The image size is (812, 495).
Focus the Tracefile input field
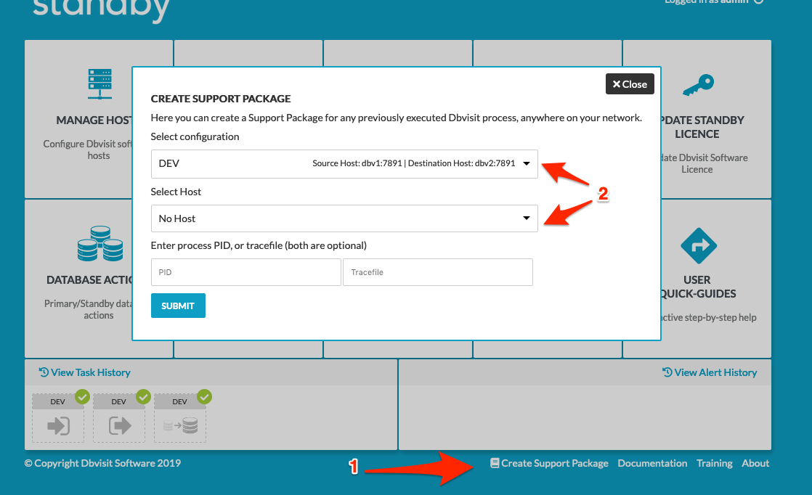pos(437,272)
